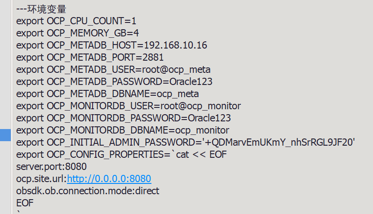Click the IP address 192.168.10.16
This screenshot has height=214, width=373.
[176, 45]
